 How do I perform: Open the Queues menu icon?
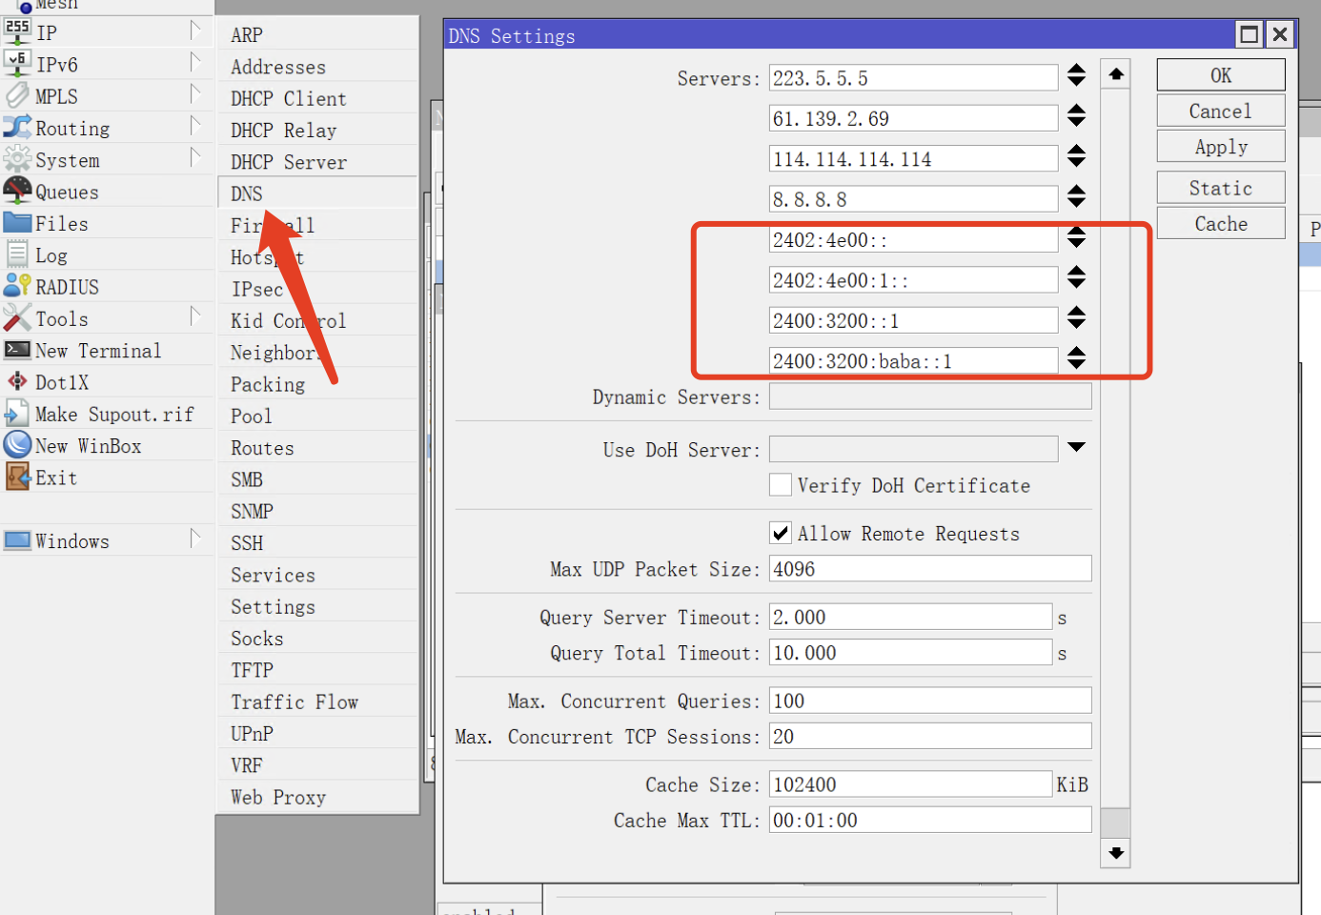click(17, 191)
